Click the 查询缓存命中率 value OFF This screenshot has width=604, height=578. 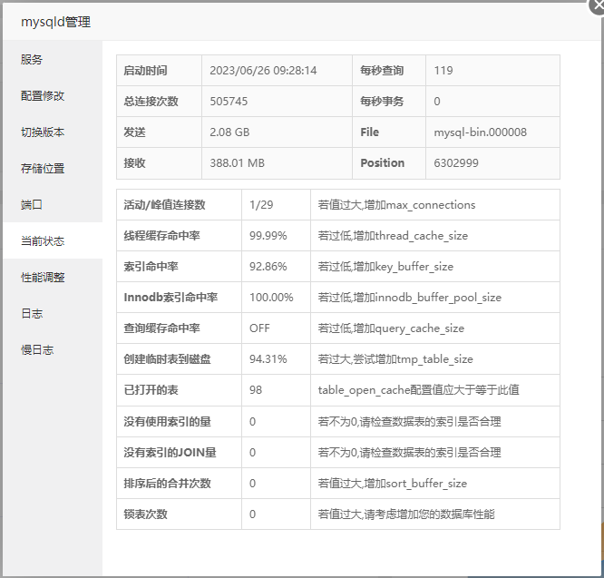pyautogui.click(x=259, y=328)
